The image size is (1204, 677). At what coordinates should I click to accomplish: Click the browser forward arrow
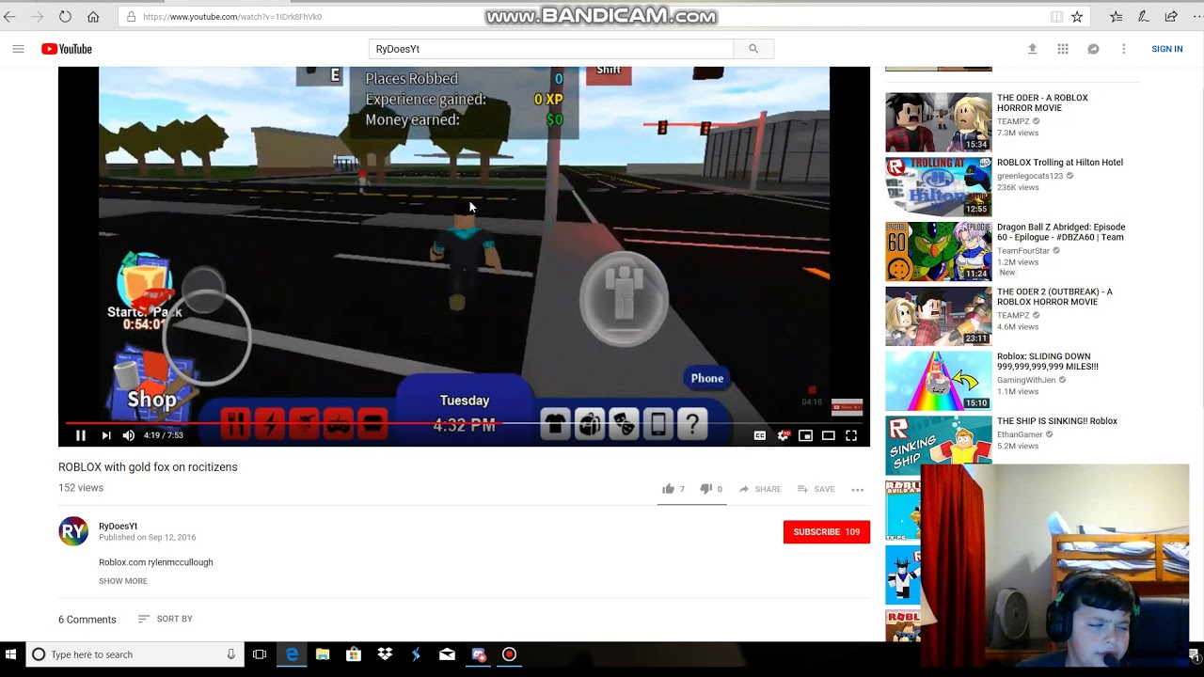(38, 17)
